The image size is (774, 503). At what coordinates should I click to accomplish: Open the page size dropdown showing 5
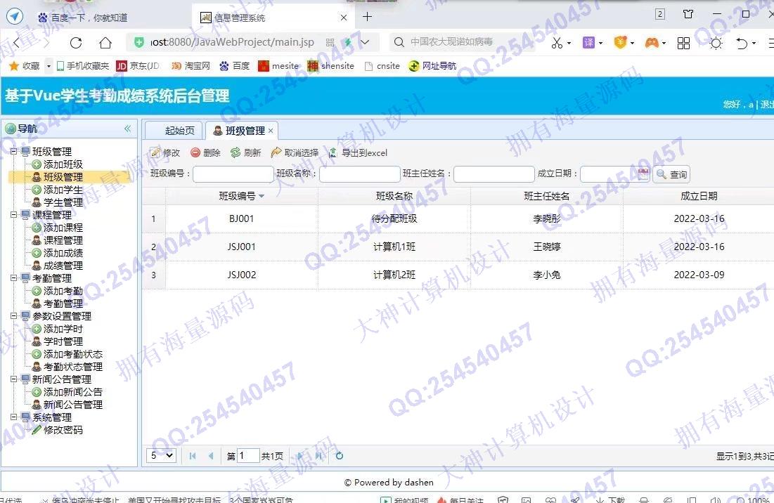(162, 456)
